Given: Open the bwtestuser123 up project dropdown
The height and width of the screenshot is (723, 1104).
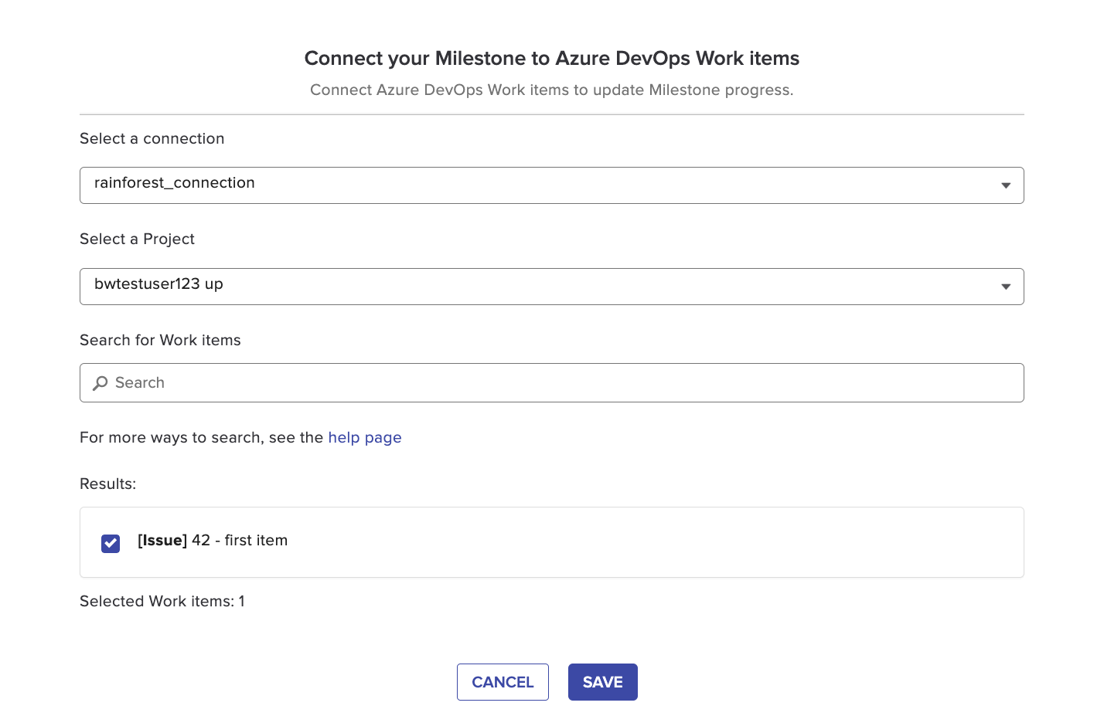Looking at the screenshot, I should pos(551,287).
